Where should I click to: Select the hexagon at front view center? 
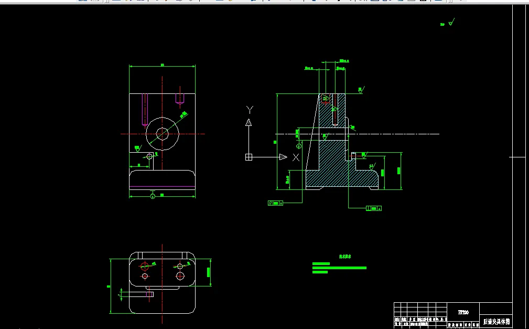163,134
